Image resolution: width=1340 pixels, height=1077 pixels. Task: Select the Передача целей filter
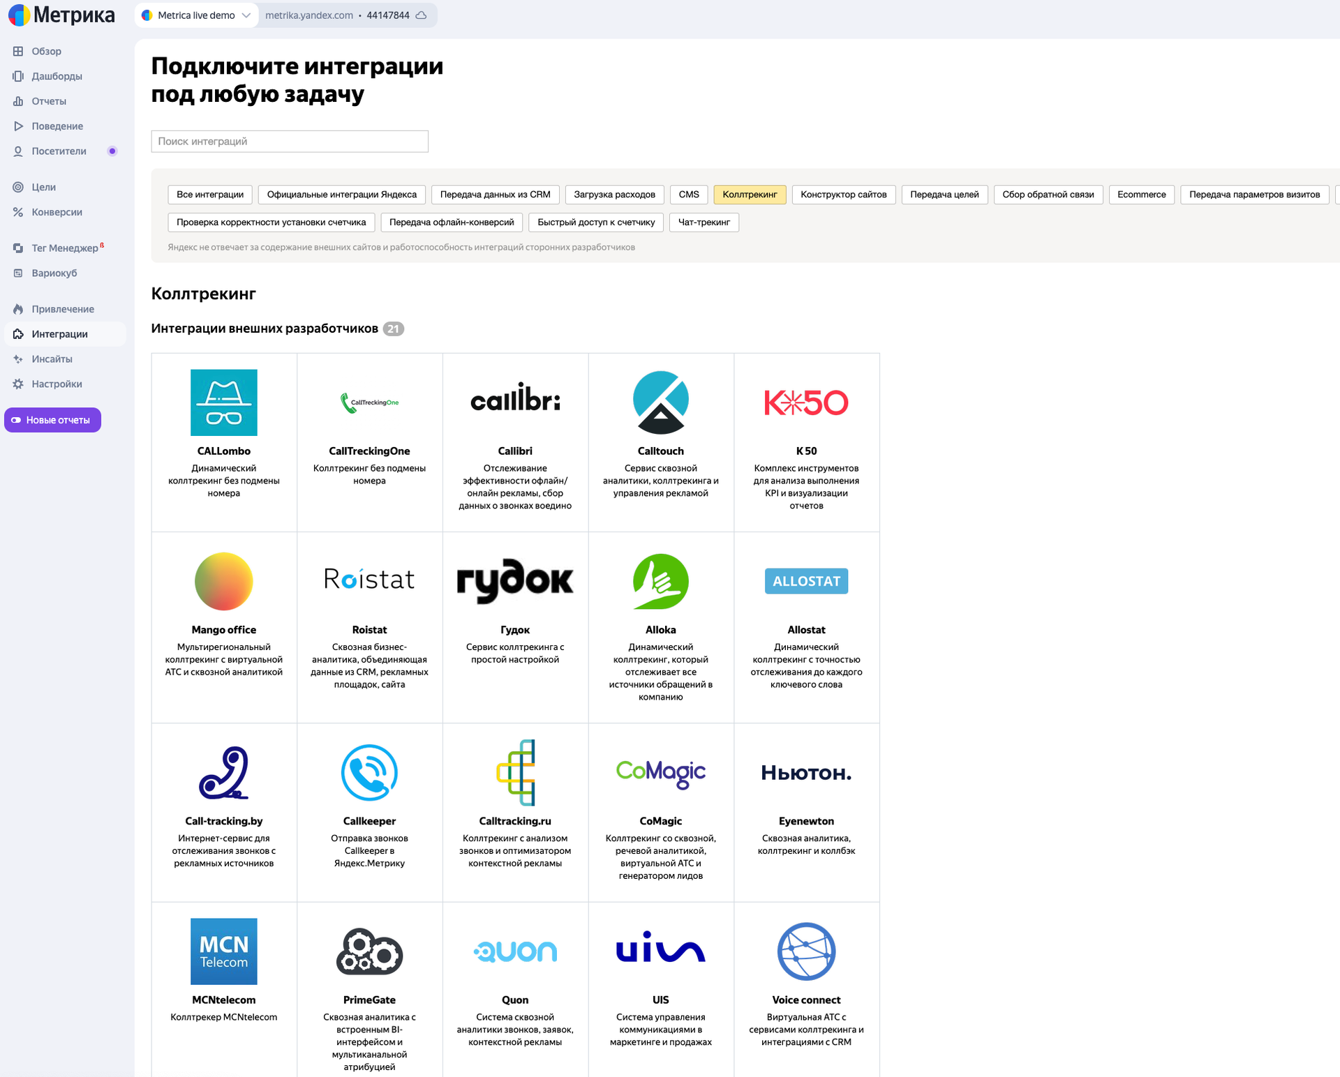945,195
